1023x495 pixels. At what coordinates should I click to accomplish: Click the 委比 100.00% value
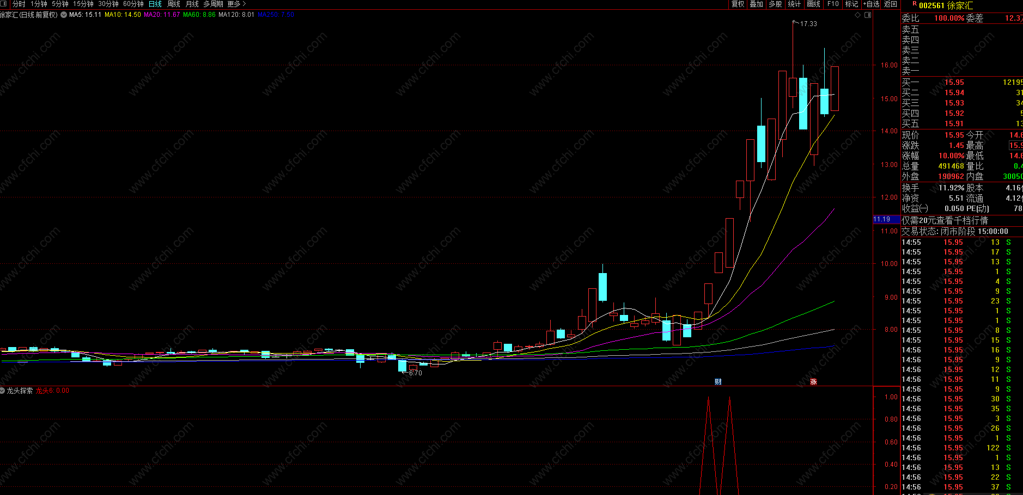(949, 18)
